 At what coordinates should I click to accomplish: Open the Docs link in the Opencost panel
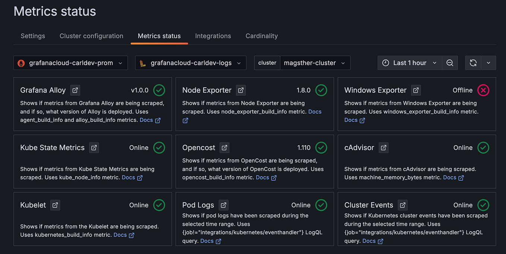coord(262,177)
